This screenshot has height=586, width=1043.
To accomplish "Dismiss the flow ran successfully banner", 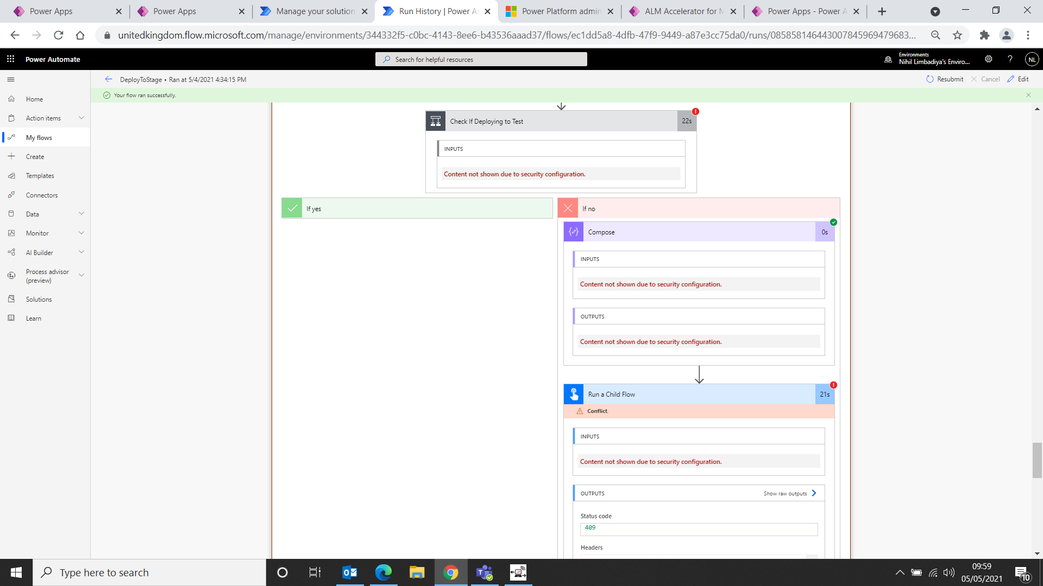I will [1028, 95].
